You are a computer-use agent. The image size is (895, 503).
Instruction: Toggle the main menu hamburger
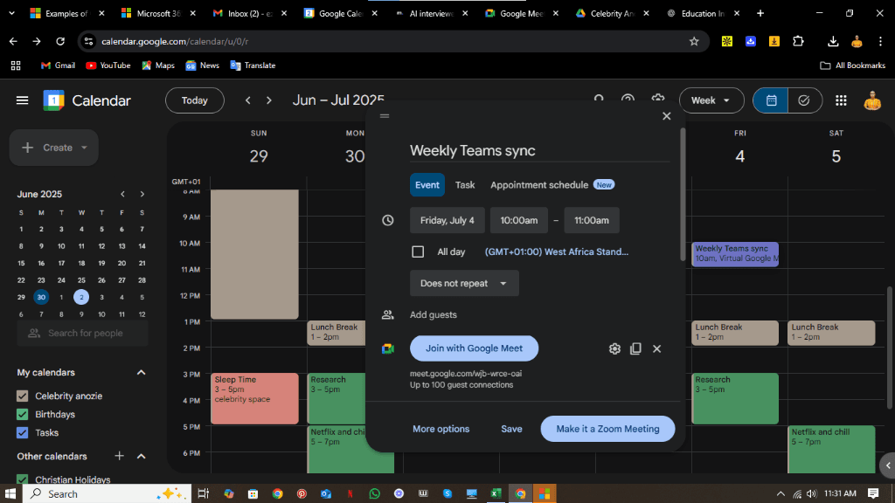point(23,100)
